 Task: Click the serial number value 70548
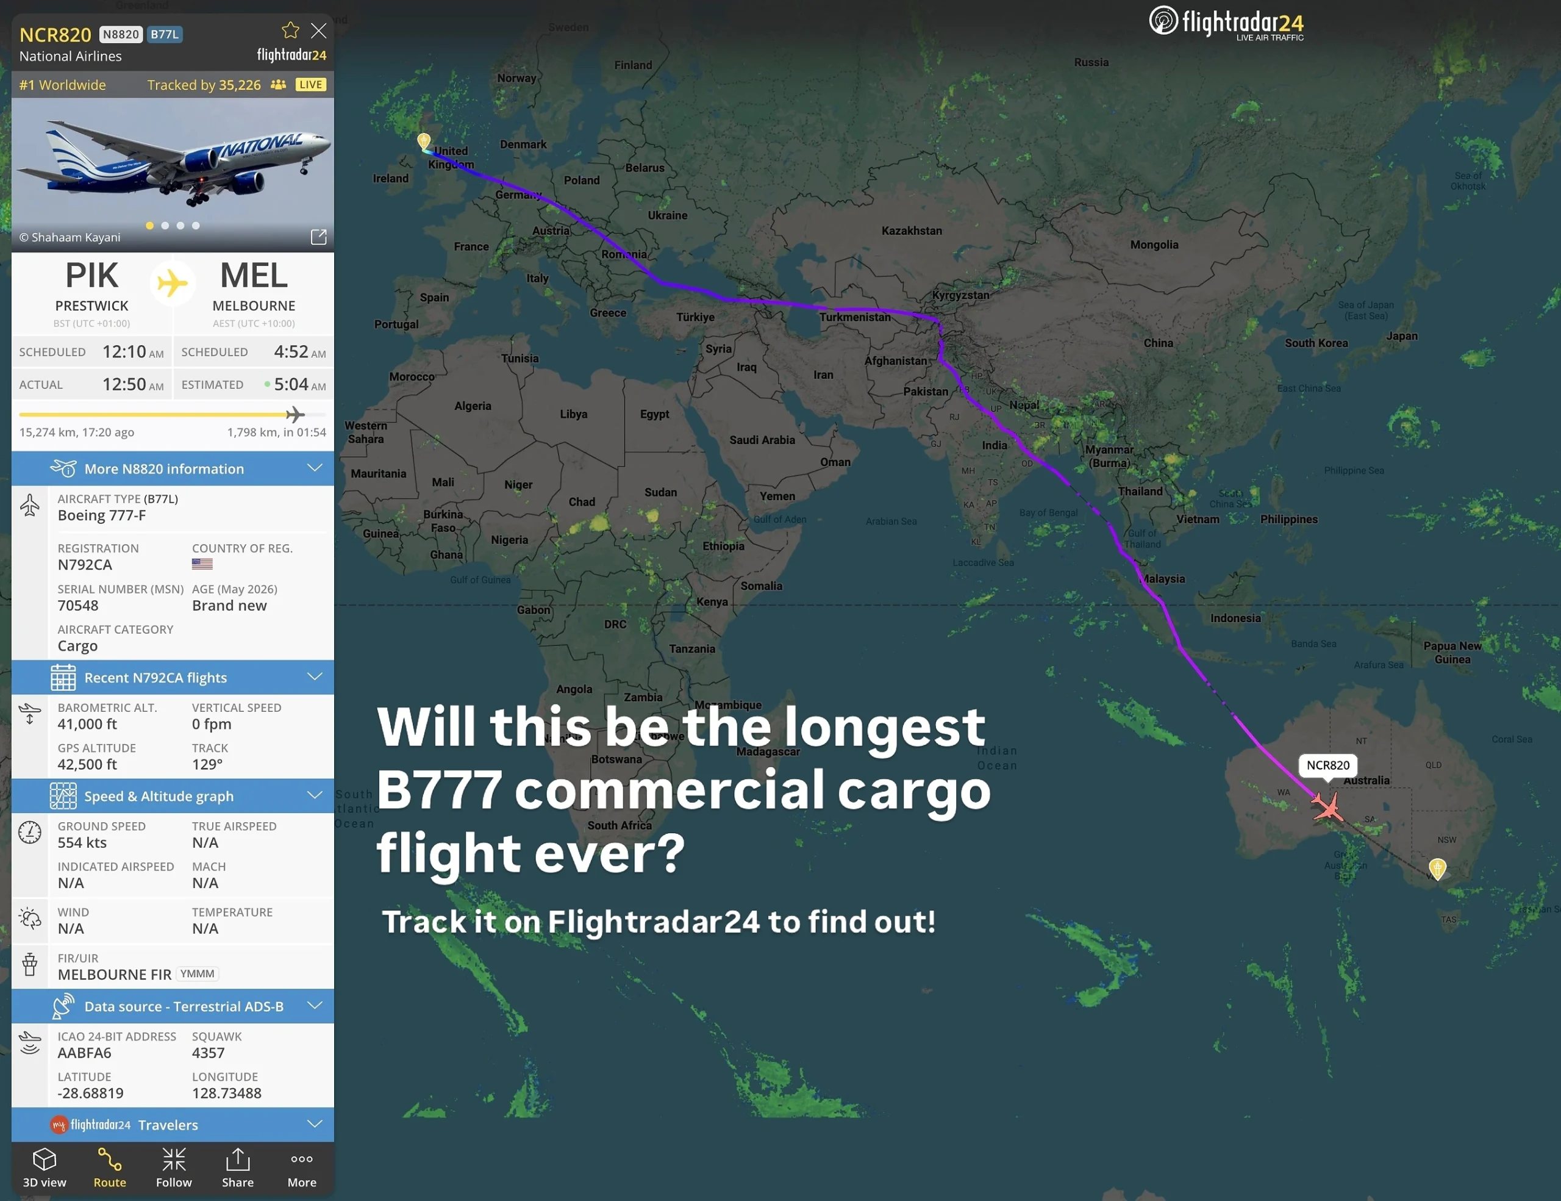coord(79,606)
